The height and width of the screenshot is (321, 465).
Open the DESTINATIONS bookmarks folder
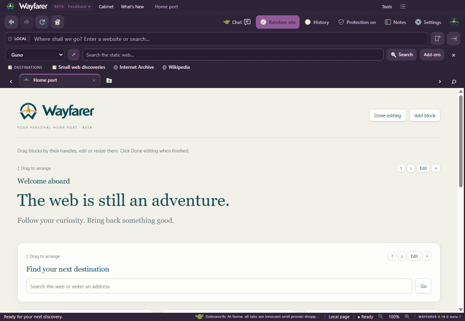(x=25, y=67)
